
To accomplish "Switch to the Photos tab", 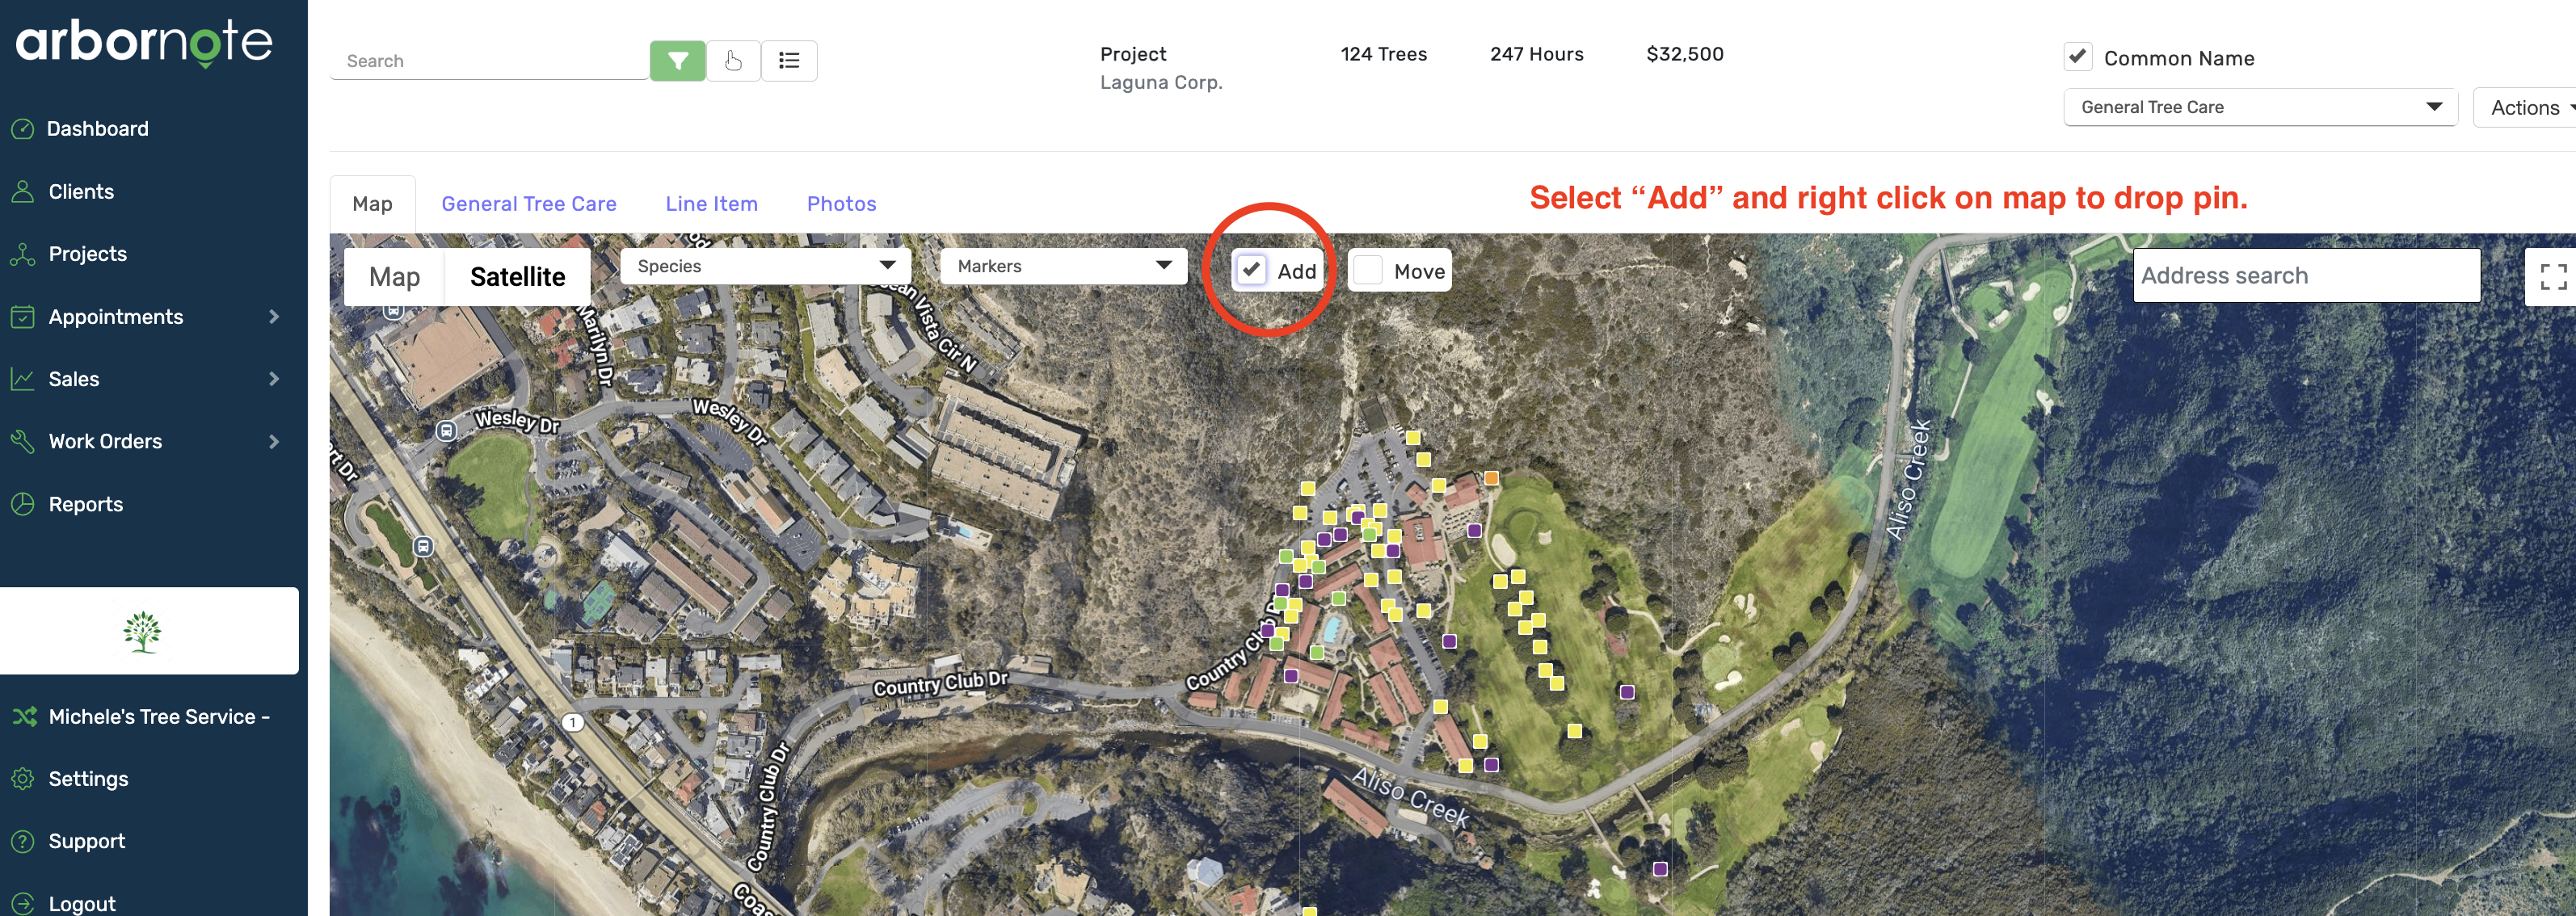I will pos(841,204).
